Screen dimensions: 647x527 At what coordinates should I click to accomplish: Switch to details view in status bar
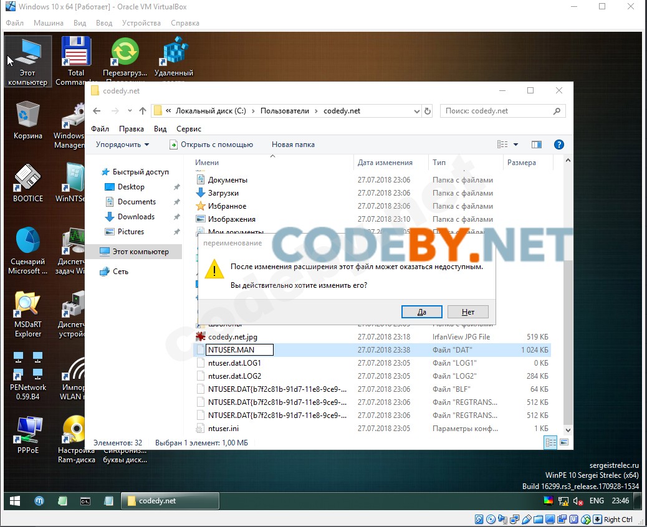[x=551, y=442]
